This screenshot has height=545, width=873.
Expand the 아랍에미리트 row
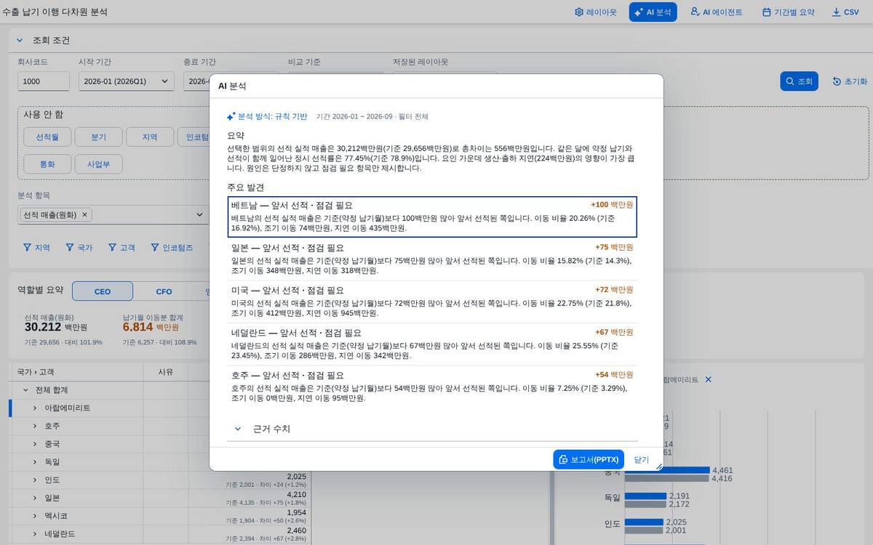tap(34, 408)
